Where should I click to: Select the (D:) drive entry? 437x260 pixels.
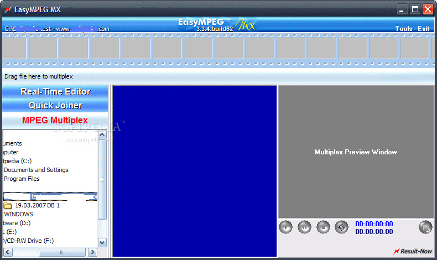[x=17, y=223]
